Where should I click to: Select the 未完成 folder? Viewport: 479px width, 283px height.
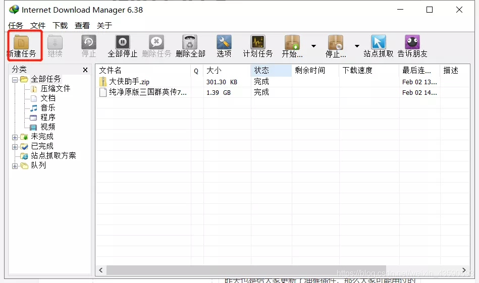[x=42, y=137]
